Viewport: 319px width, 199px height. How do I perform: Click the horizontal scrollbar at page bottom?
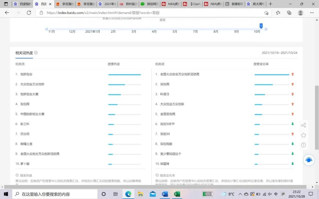click(x=155, y=187)
